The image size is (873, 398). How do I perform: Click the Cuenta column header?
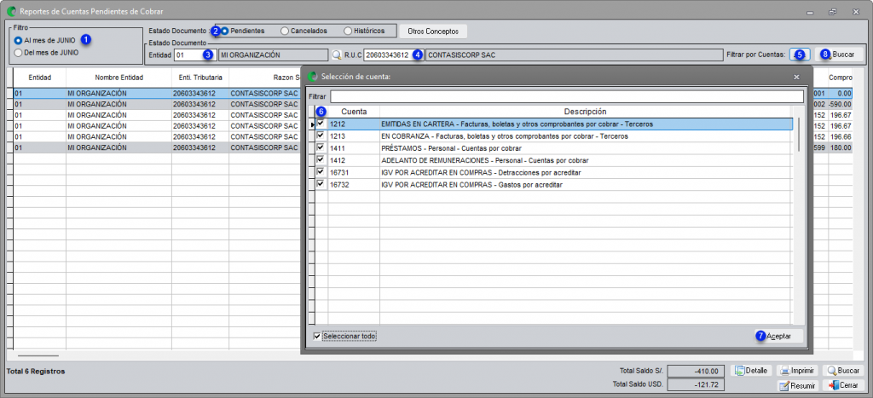(354, 112)
